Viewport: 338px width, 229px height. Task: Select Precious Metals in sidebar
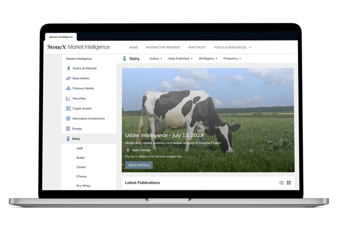(x=83, y=88)
